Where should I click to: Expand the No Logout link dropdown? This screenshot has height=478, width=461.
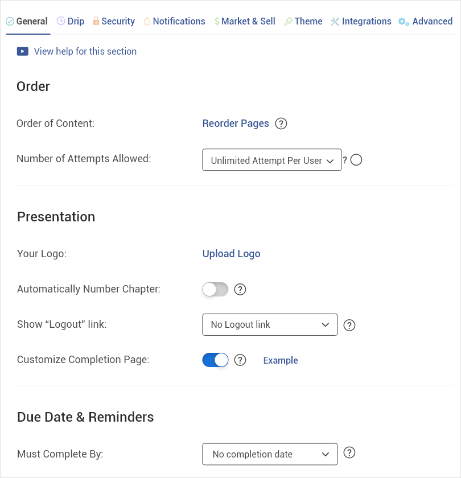[x=270, y=325]
